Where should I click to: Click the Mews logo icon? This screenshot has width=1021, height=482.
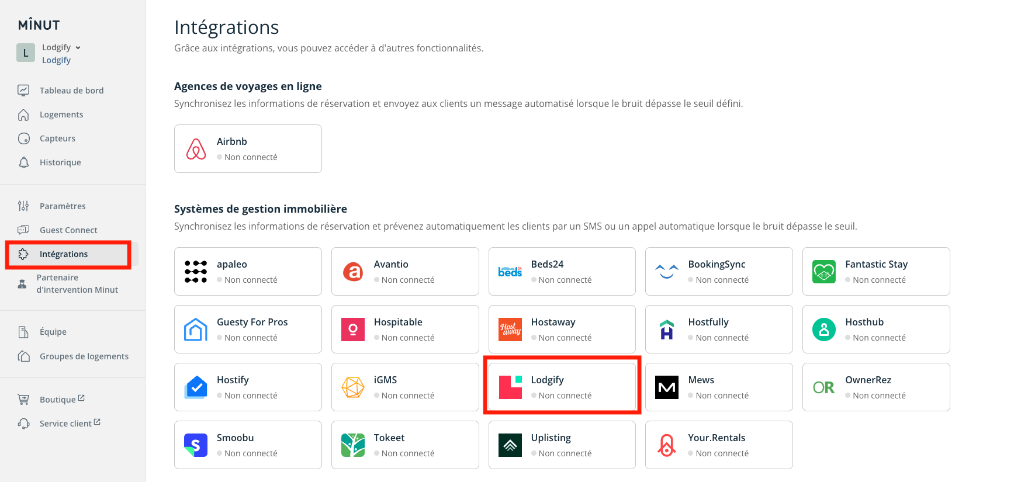(x=667, y=387)
